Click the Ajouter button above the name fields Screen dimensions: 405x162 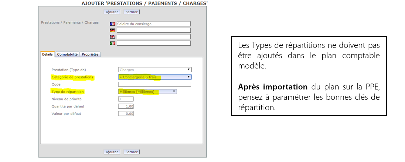pos(112,12)
